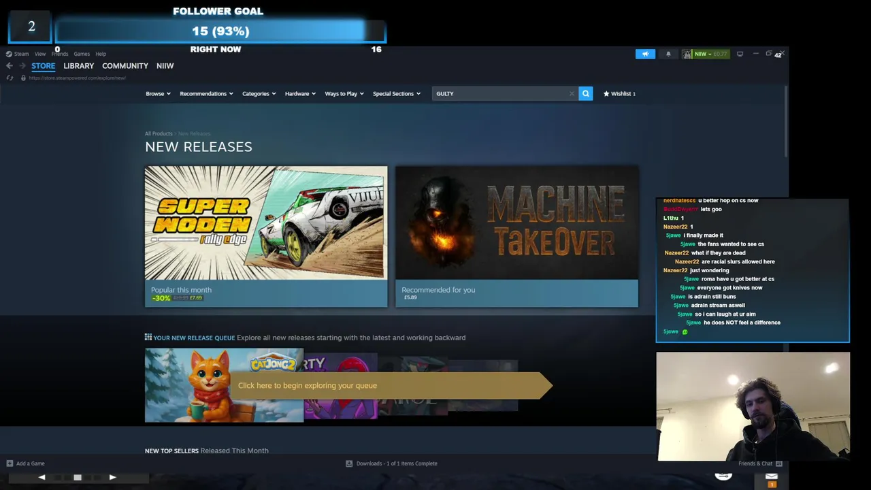This screenshot has width=871, height=490.
Task: Expand the Categories dropdown
Action: point(259,93)
